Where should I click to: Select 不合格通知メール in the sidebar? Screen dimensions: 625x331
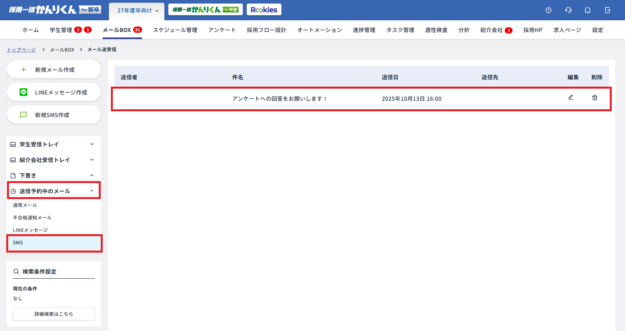(x=32, y=217)
